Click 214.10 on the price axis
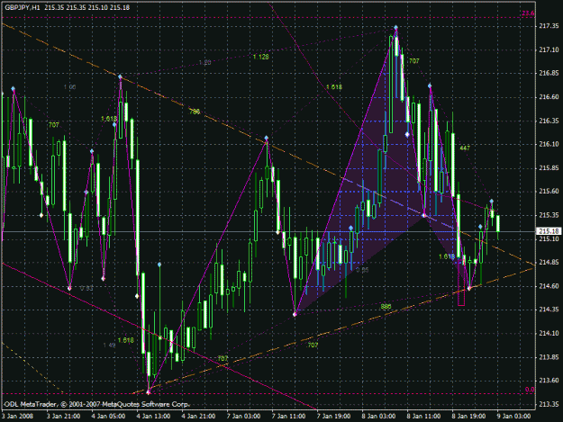The image size is (563, 422). click(549, 333)
